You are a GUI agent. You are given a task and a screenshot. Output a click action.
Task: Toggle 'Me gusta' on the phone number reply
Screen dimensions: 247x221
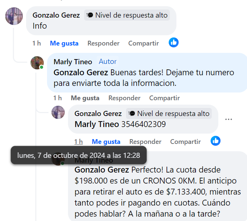[106, 142]
